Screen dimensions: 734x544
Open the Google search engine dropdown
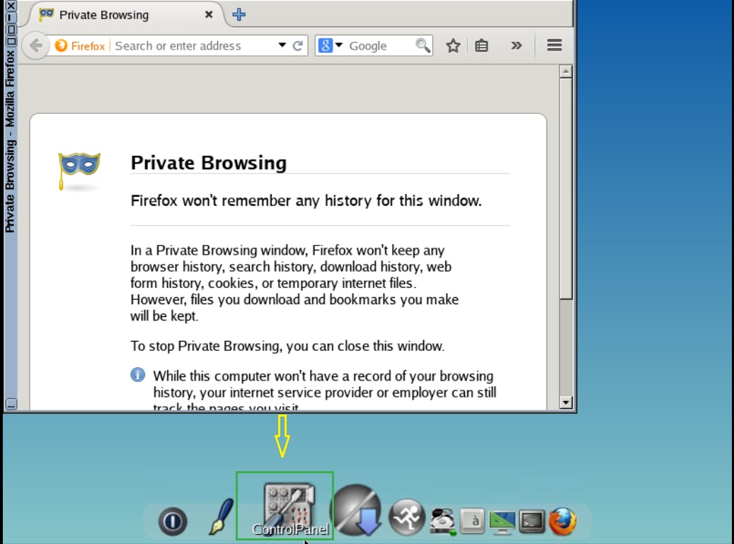click(331, 46)
